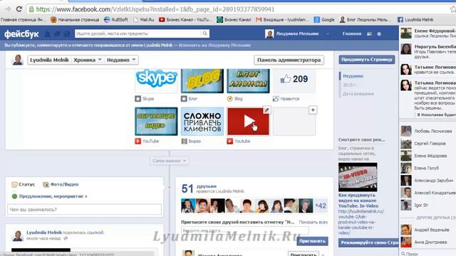This screenshot has width=456, height=256.
Task: Click the Чем вы занимались? status field
Action: tap(84, 209)
